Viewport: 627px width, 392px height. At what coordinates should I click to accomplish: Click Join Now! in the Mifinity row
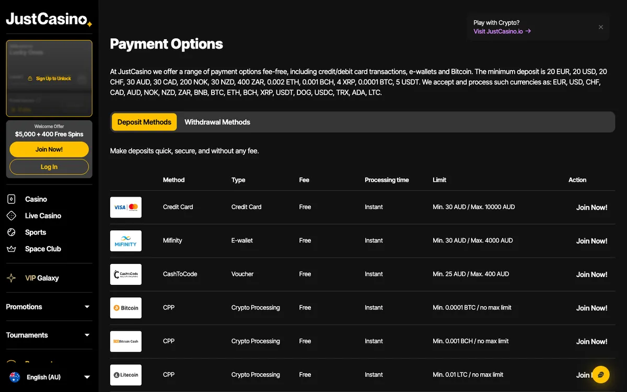point(591,241)
